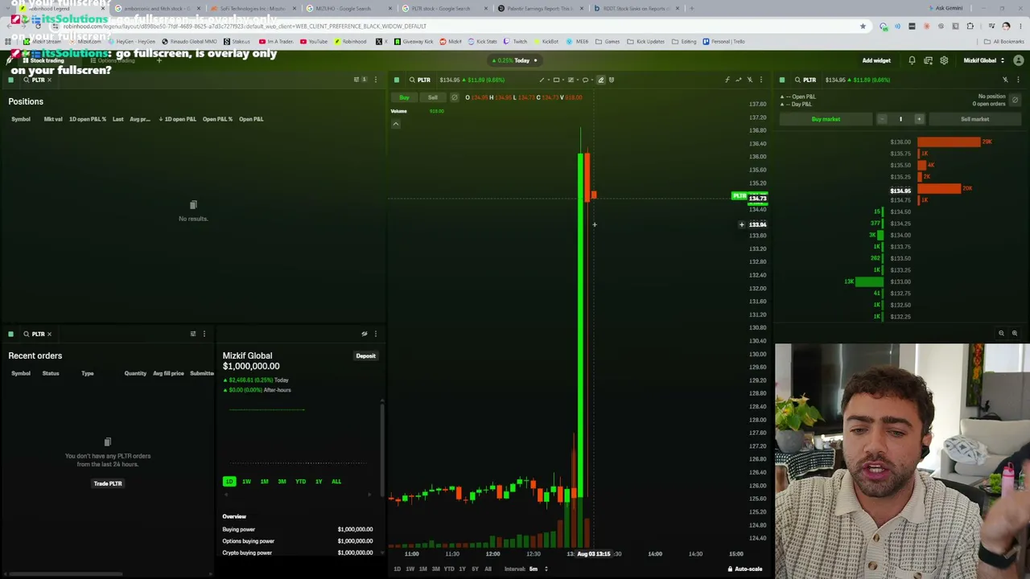
Task: Click the magnet snap tool on chart
Action: 612,80
